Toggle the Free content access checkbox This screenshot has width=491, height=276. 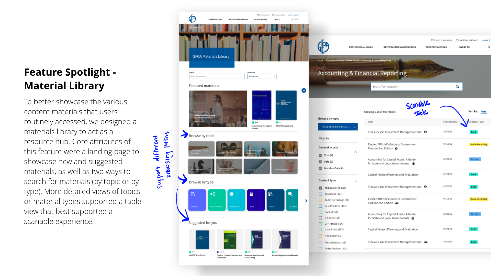click(x=320, y=155)
